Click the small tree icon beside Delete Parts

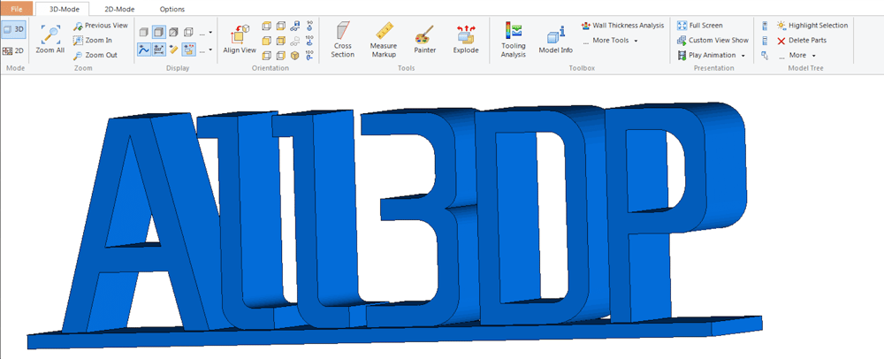point(765,41)
